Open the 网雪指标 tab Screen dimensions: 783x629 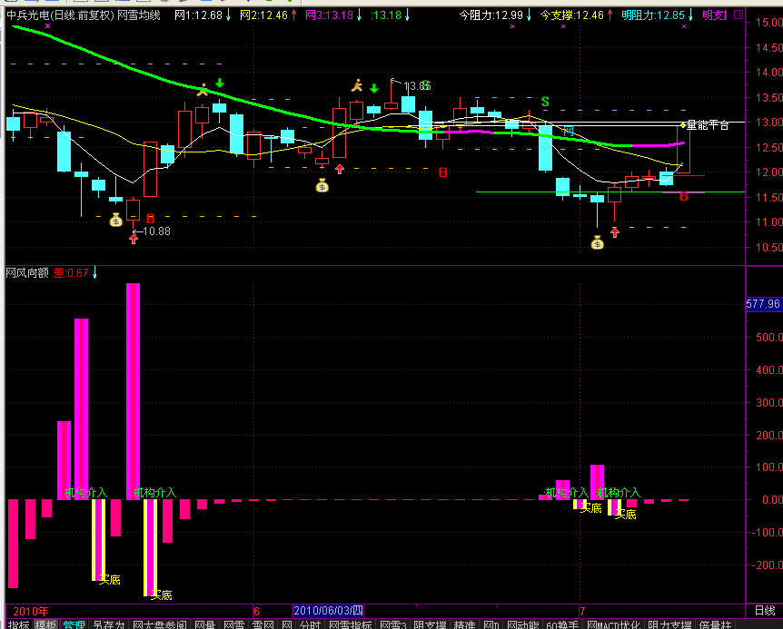350,624
